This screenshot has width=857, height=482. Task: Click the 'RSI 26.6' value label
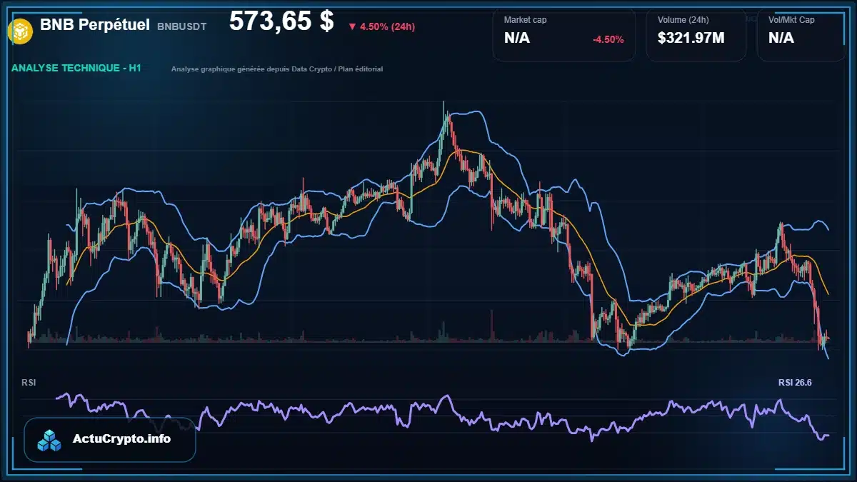(x=795, y=383)
